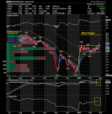Click the 'Chg:' value +0.10

(x=102, y=9)
